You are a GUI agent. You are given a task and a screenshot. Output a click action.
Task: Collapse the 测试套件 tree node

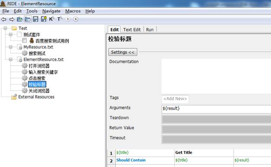(x=10, y=35)
